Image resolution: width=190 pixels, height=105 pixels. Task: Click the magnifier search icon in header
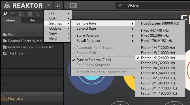click(59, 5)
